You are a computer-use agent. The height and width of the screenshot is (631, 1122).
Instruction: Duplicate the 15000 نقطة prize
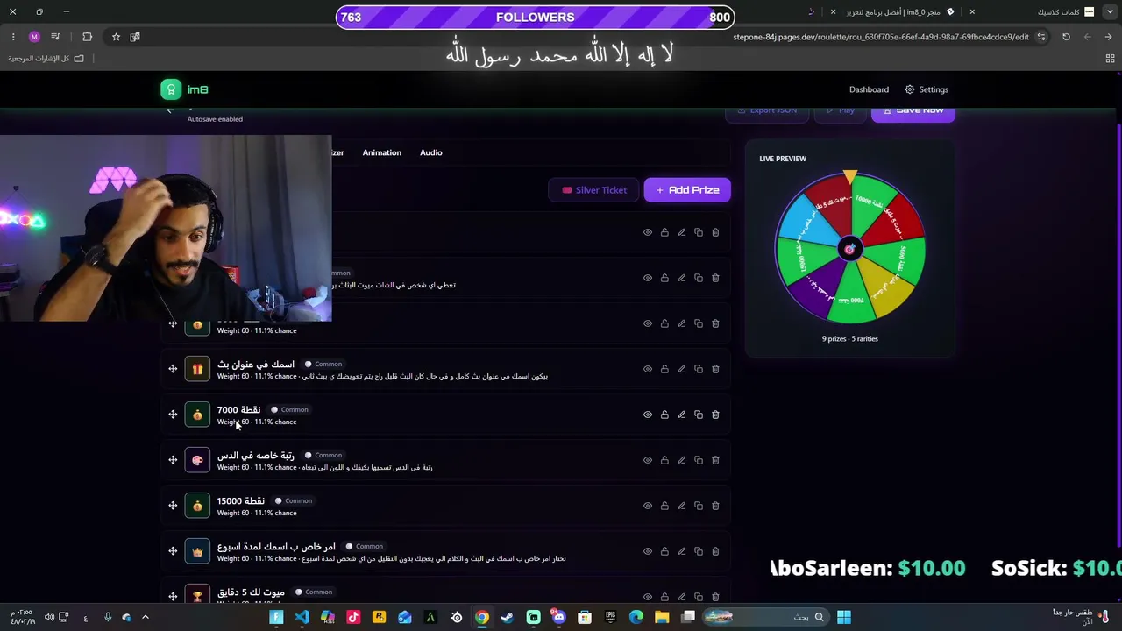699,506
